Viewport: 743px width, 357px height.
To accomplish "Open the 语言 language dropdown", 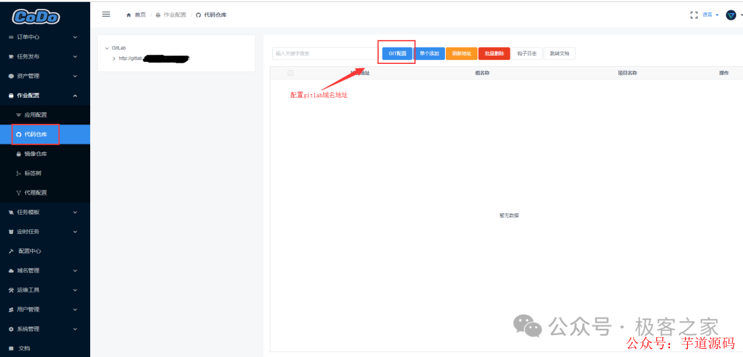I will [x=710, y=15].
